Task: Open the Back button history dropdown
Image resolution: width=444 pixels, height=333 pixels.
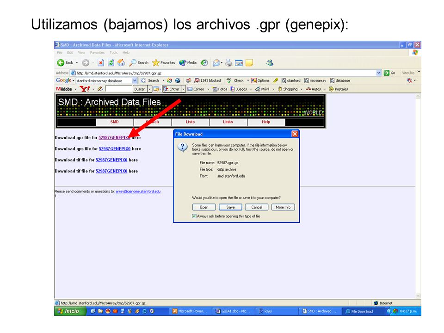Action: [x=77, y=63]
